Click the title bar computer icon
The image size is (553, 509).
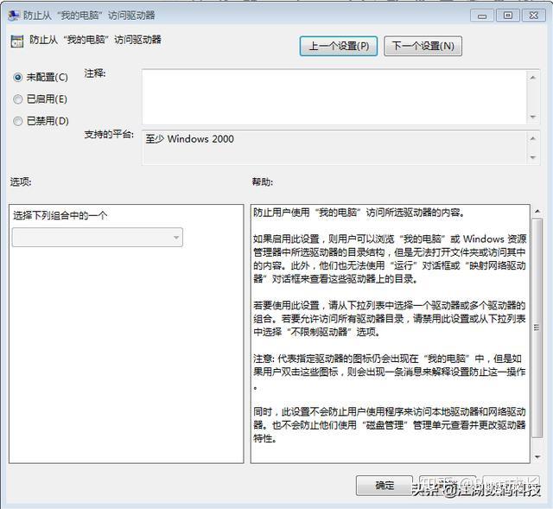click(x=14, y=16)
